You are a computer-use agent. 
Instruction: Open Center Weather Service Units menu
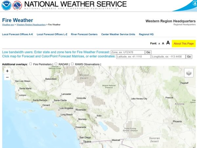tap(118, 34)
